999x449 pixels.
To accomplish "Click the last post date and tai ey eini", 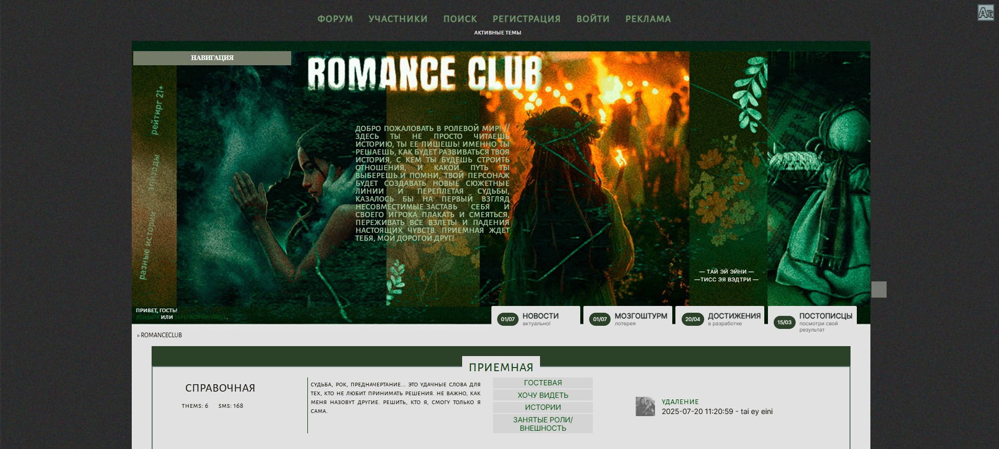I will point(717,411).
